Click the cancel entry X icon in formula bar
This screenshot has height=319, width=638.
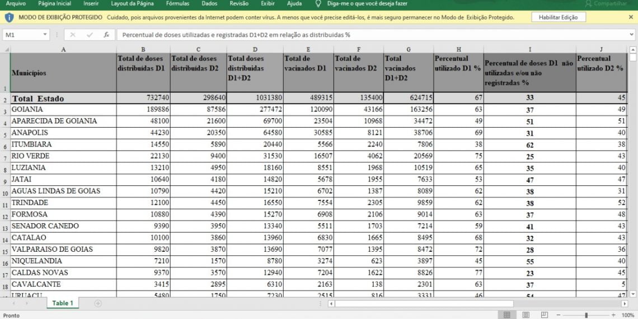73,35
